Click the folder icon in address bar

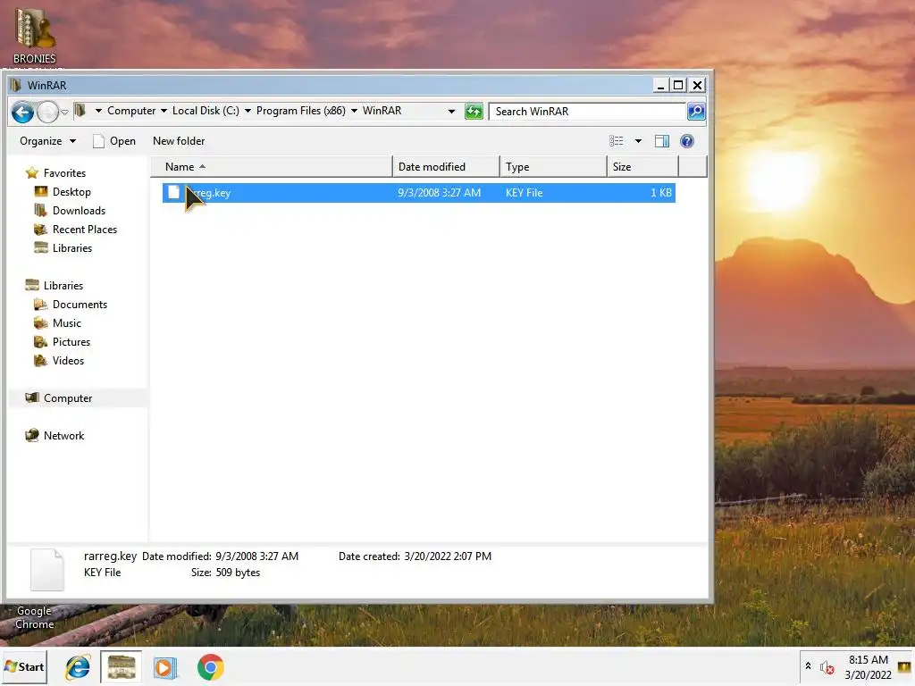[x=80, y=111]
